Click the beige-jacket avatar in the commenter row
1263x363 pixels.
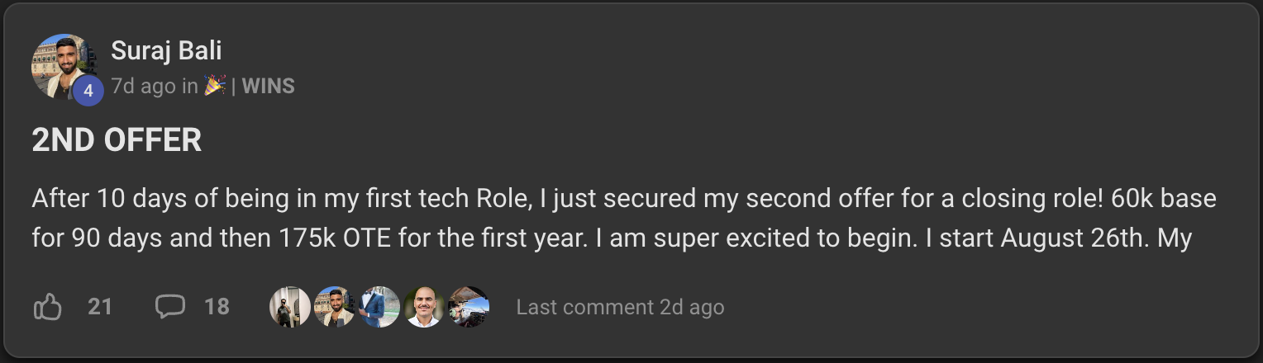tap(335, 308)
